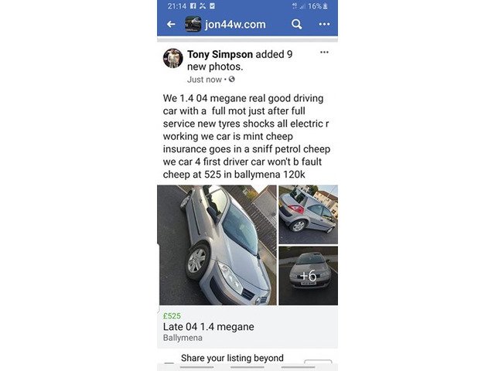This screenshot has width=495, height=371.
Task: View the +6 more photos tile
Action: click(308, 276)
